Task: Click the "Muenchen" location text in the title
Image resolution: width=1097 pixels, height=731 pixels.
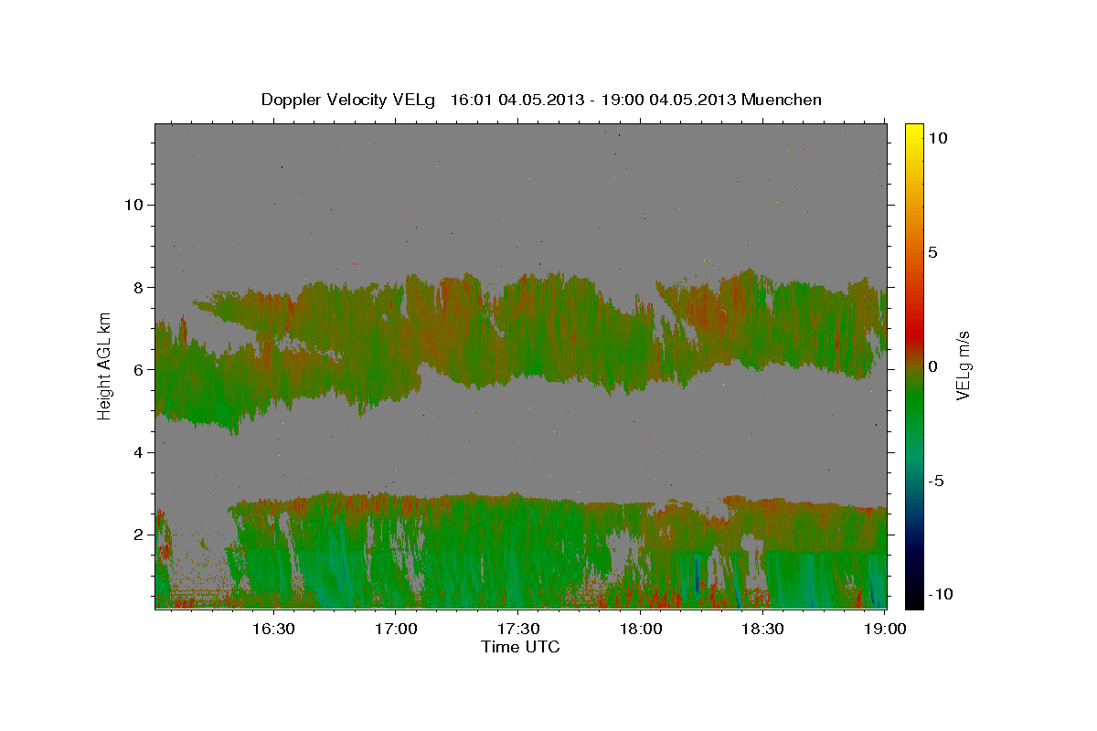Action: [x=782, y=100]
